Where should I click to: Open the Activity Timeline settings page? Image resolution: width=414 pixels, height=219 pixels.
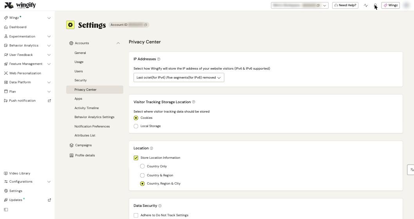[x=86, y=108]
